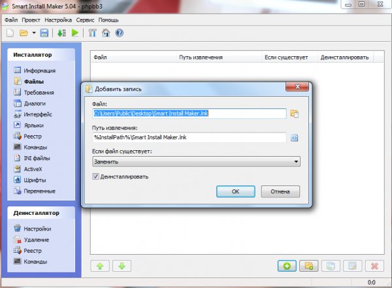Select Реестр in the Инсталлятор panel
This screenshot has height=288, width=392.
tap(33, 136)
